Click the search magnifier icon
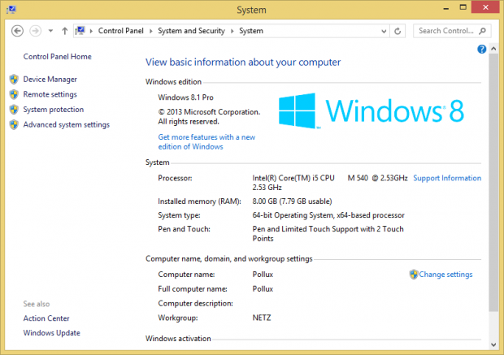This screenshot has height=355, width=504. pyautogui.click(x=482, y=31)
